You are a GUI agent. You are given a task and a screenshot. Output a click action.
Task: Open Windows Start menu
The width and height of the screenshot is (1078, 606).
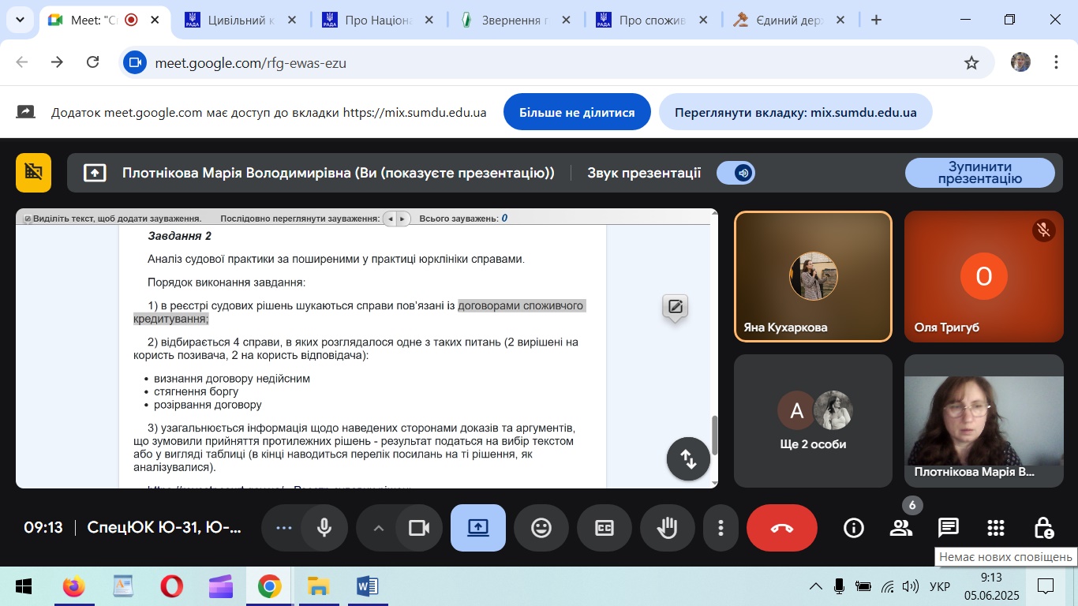(x=24, y=586)
